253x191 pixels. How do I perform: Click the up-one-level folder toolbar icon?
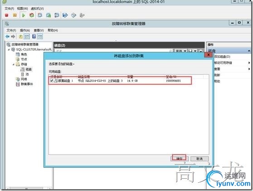20,36
